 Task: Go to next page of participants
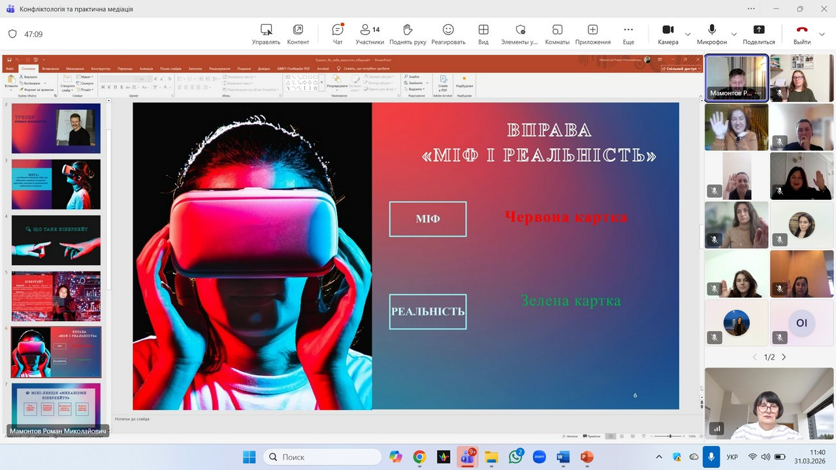pyautogui.click(x=784, y=357)
